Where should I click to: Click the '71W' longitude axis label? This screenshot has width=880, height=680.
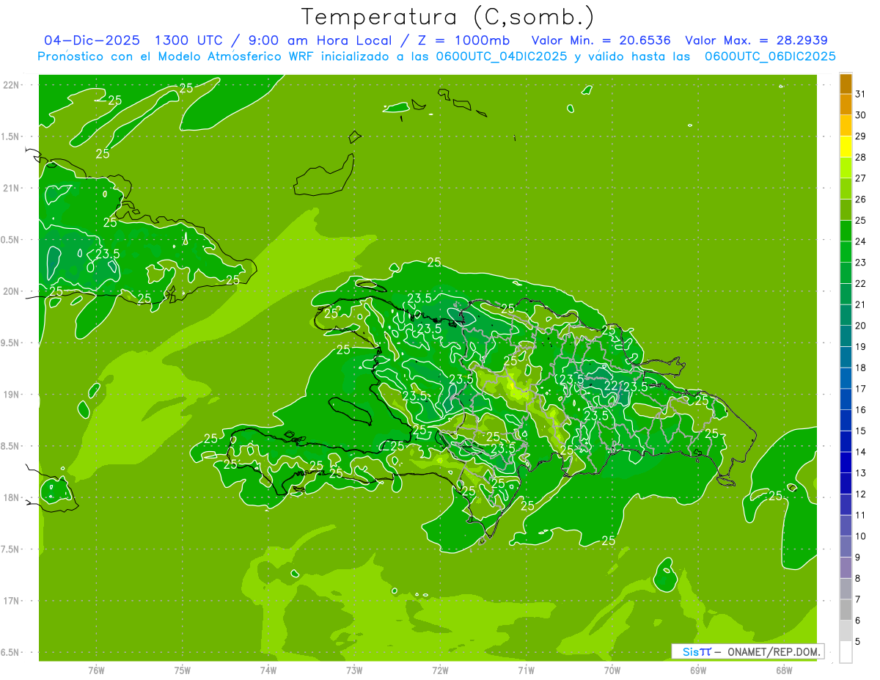click(526, 670)
